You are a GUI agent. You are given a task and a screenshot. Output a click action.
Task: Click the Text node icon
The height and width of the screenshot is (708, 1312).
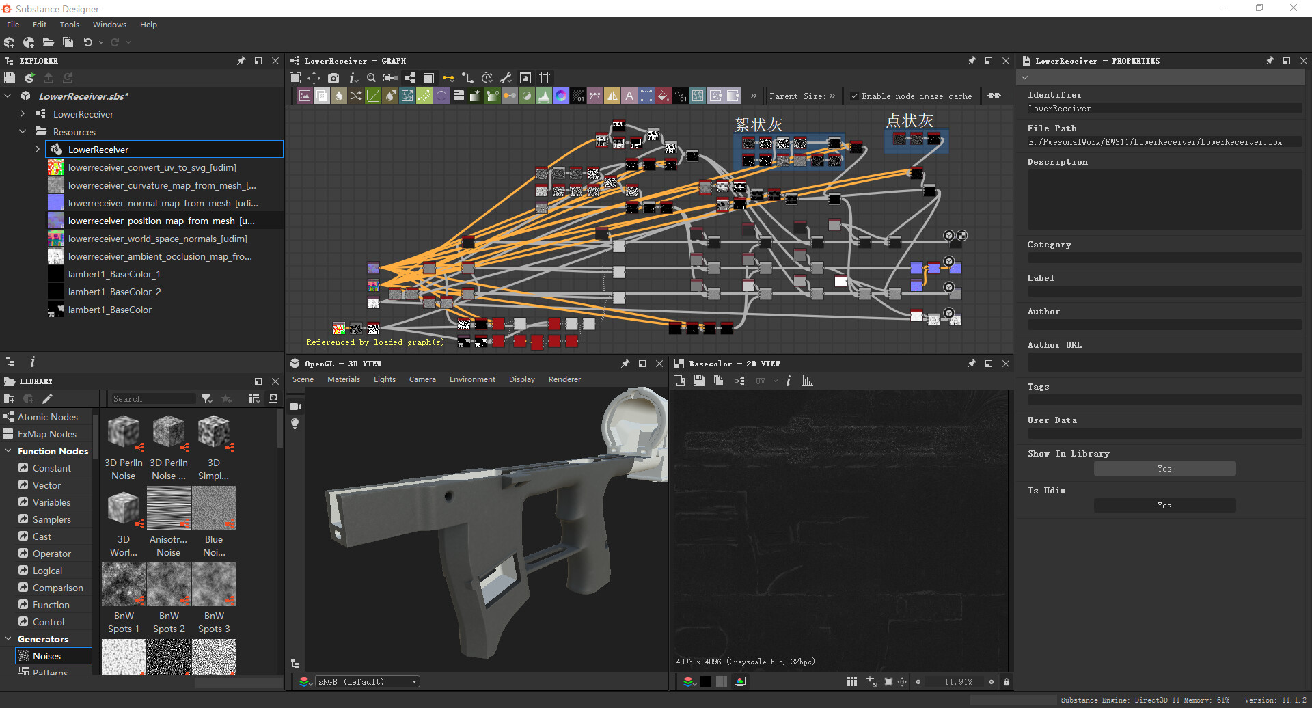pos(629,96)
